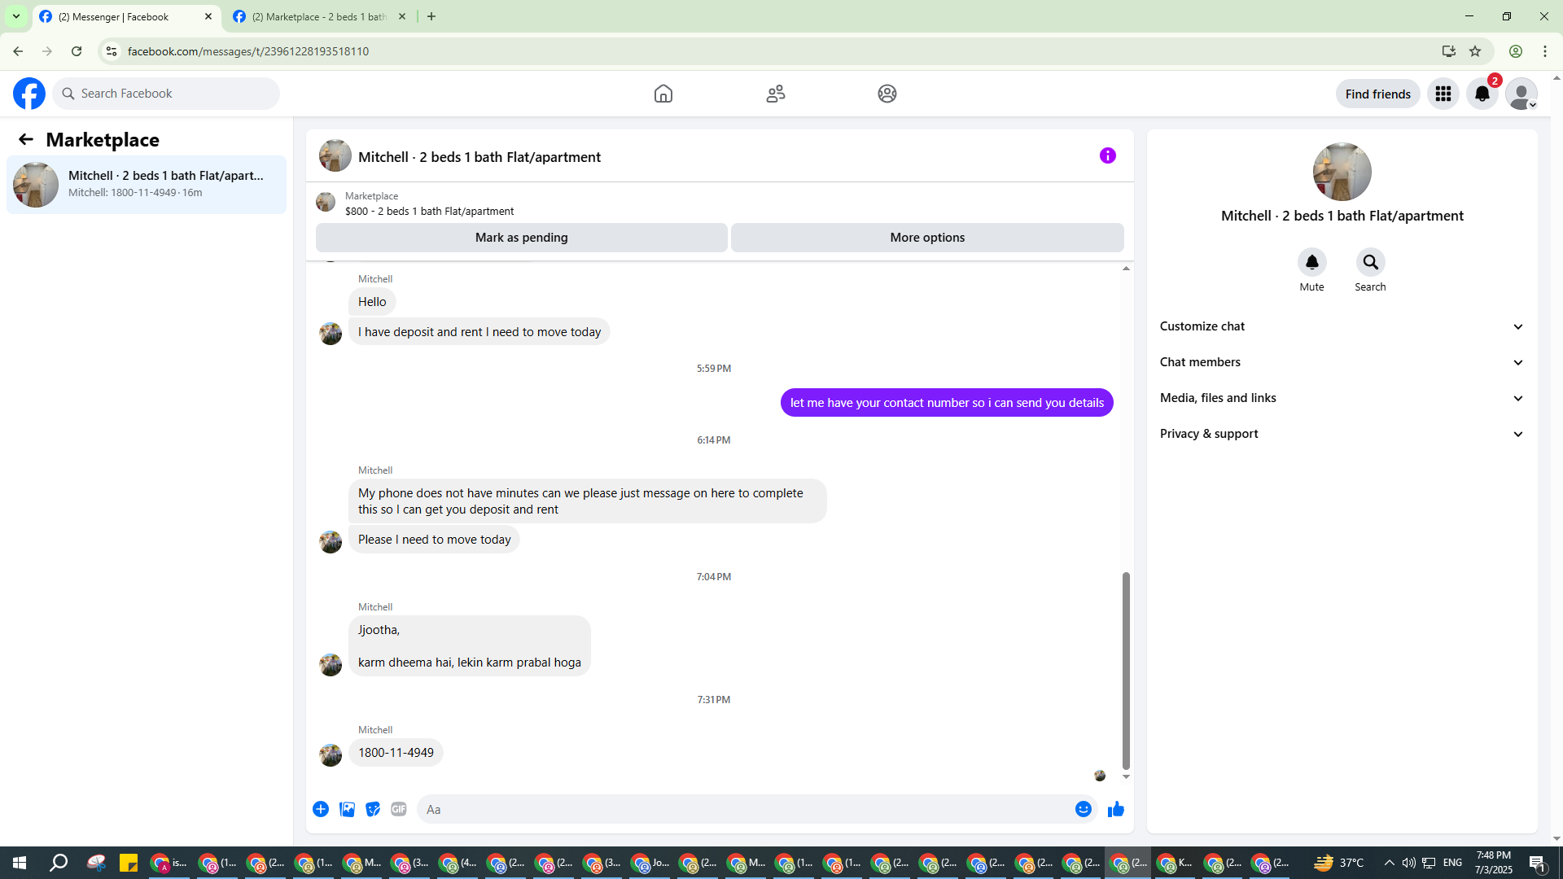The width and height of the screenshot is (1563, 879).
Task: Click Mark as pending button
Action: click(521, 238)
